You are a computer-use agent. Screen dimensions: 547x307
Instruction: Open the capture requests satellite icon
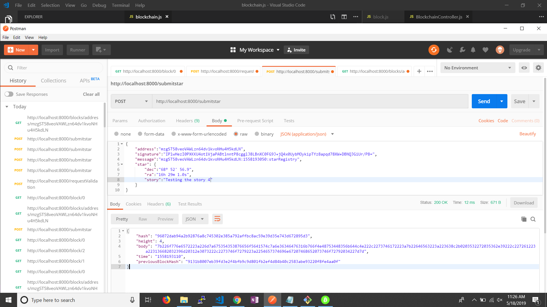[x=450, y=50]
